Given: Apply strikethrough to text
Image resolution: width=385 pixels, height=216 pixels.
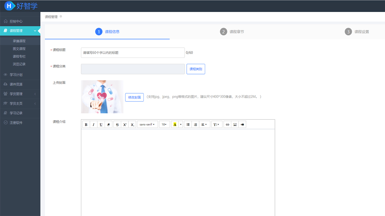Looking at the screenshot, I should click(x=117, y=124).
